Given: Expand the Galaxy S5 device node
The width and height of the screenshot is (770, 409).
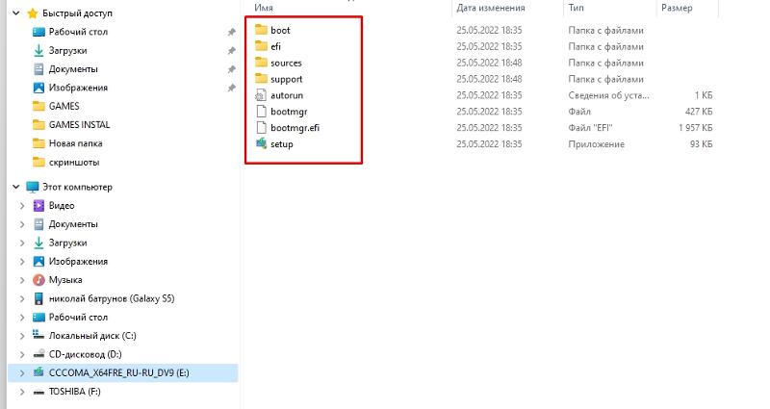Looking at the screenshot, I should [22, 298].
